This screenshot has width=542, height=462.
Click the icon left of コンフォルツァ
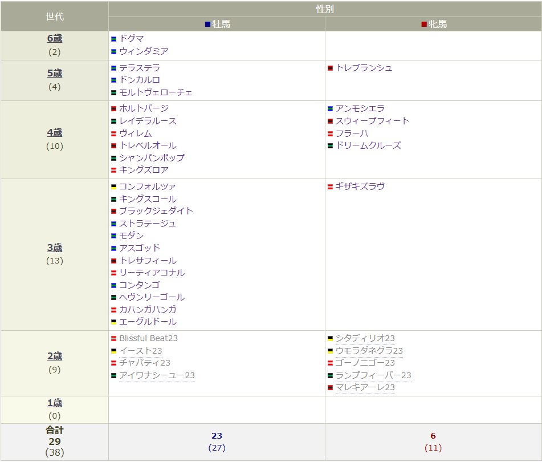[114, 187]
